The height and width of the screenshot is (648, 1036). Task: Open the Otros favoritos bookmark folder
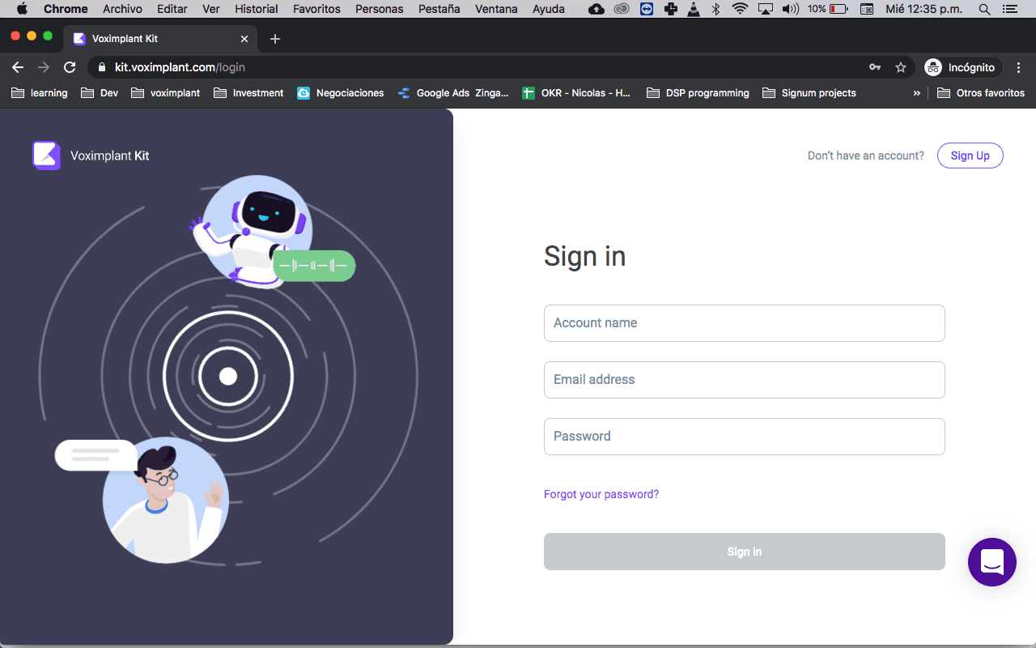click(981, 93)
